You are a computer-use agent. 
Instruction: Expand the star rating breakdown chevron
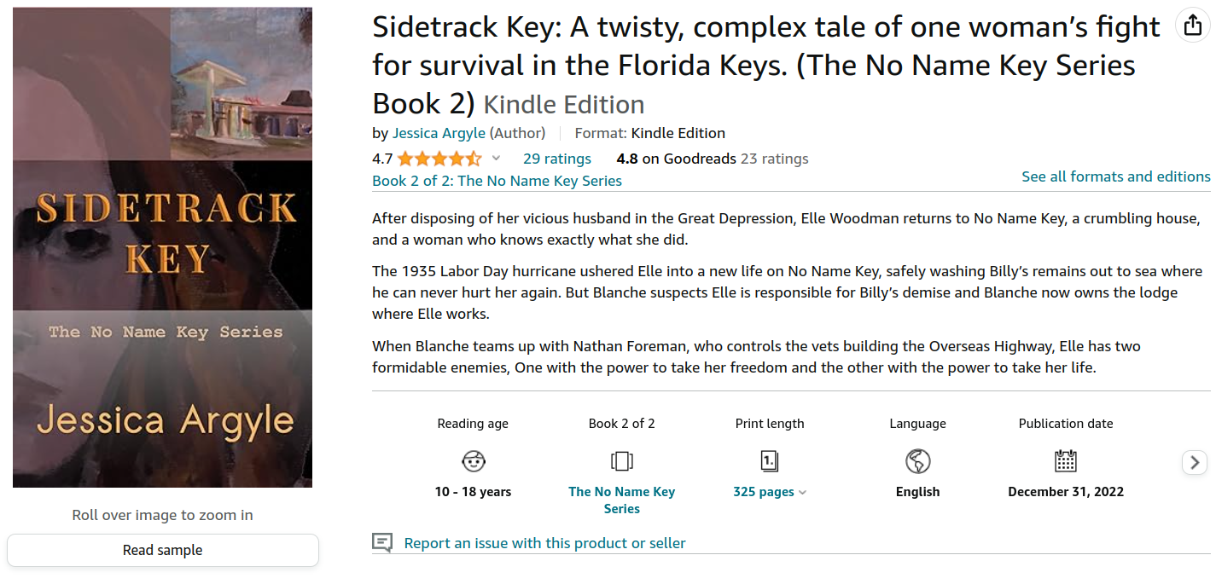tap(496, 159)
